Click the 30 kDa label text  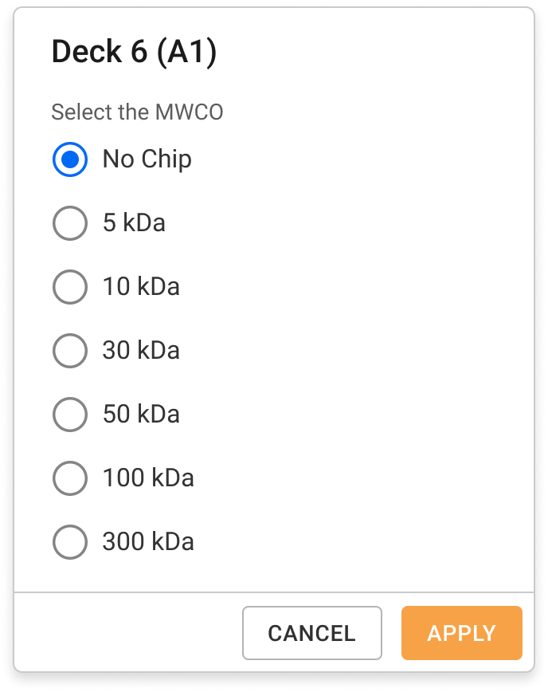(139, 351)
